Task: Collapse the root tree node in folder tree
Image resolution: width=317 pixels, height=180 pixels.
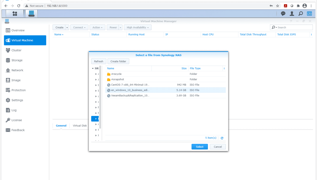Action: coord(93,68)
